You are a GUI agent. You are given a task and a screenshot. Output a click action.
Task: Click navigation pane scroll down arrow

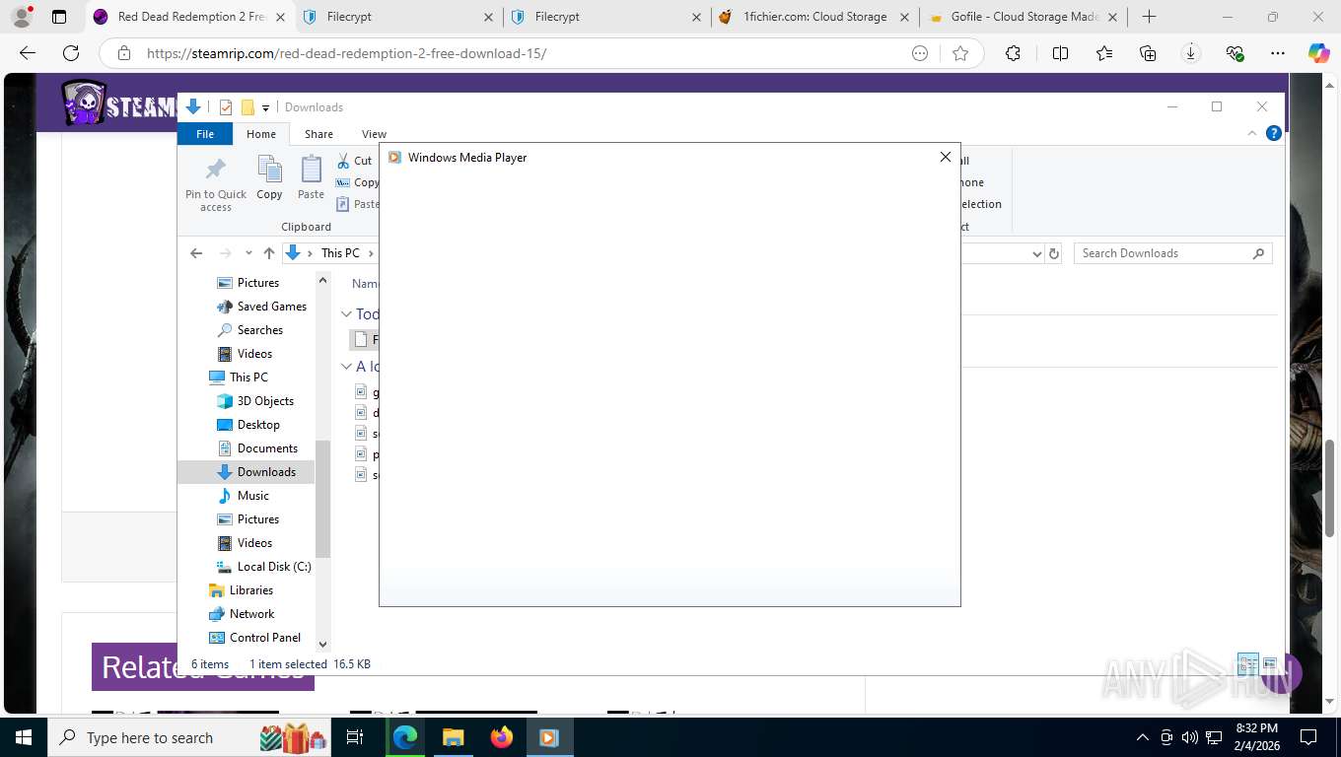point(322,645)
